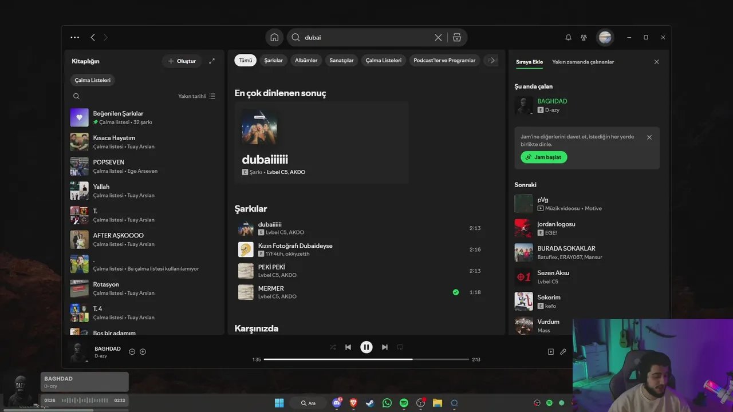The image size is (733, 412).
Task: Select Sezen Aksu in the queue
Action: tap(587, 277)
